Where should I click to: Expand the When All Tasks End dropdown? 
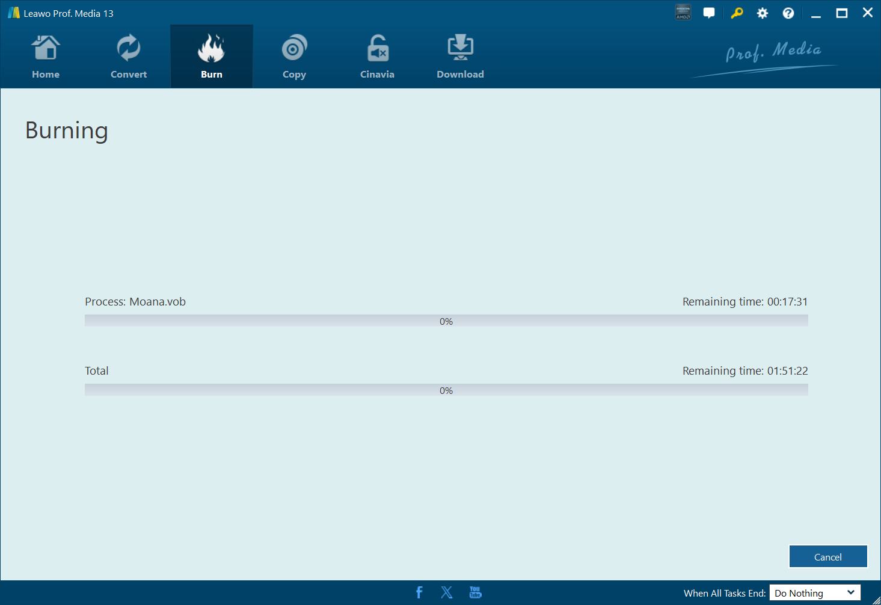pos(815,593)
